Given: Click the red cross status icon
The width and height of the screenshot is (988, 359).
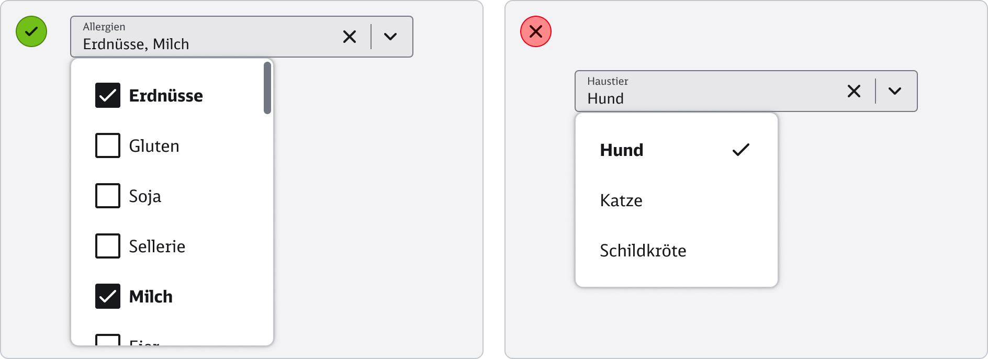Looking at the screenshot, I should (535, 31).
